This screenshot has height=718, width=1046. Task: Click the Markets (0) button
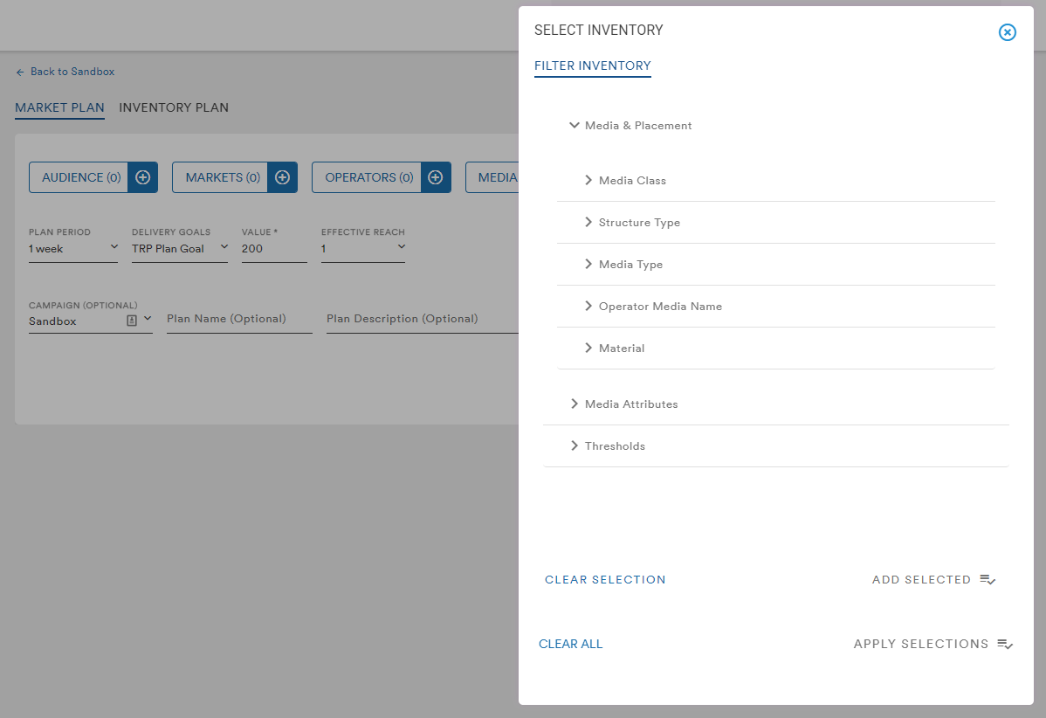[x=220, y=177]
